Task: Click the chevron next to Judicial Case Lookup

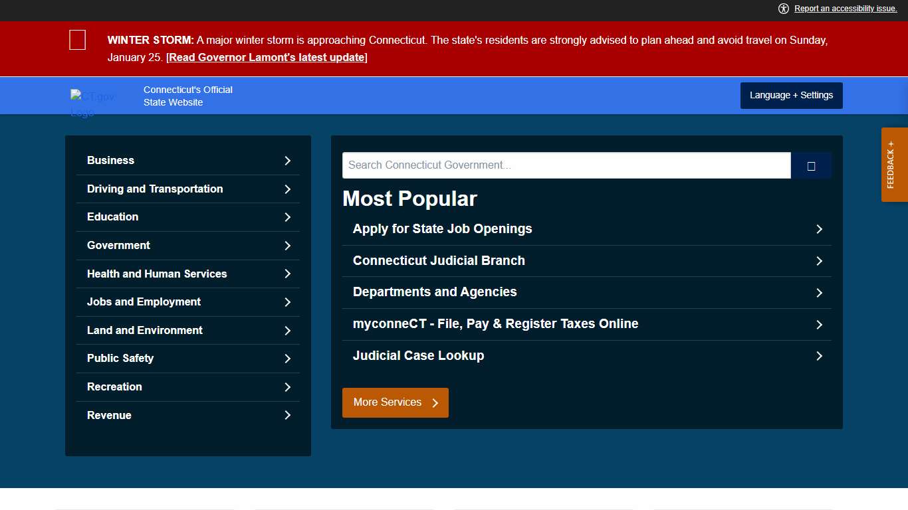Action: (819, 357)
